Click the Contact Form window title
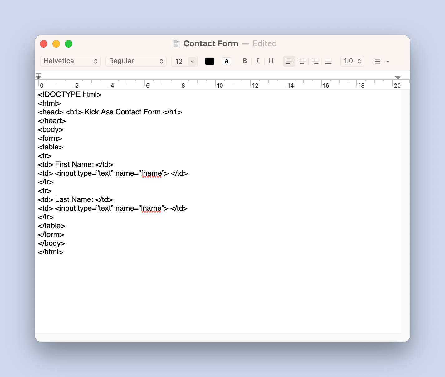Viewport: 445px width, 377px height. [x=211, y=43]
